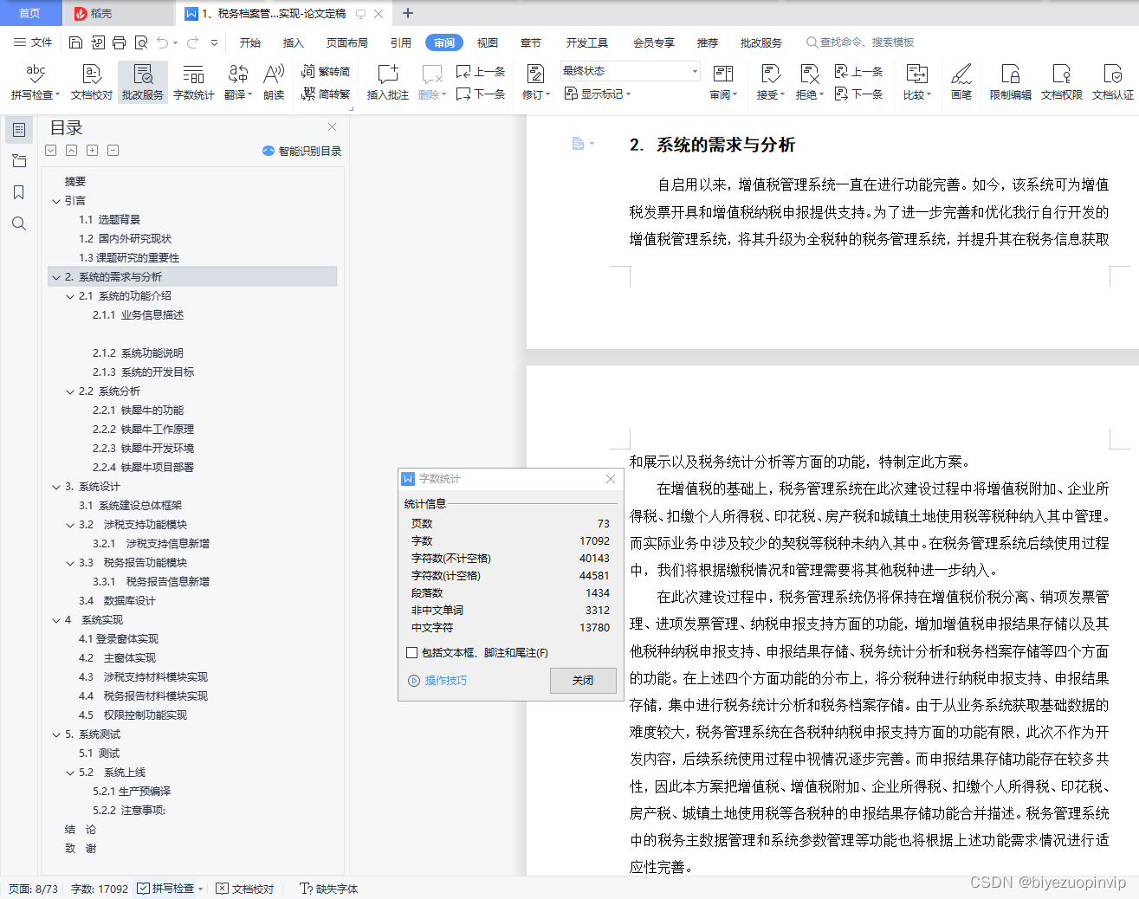
Task: Jump to 1.2 国内外研究现状 heading
Action: pyautogui.click(x=125, y=239)
